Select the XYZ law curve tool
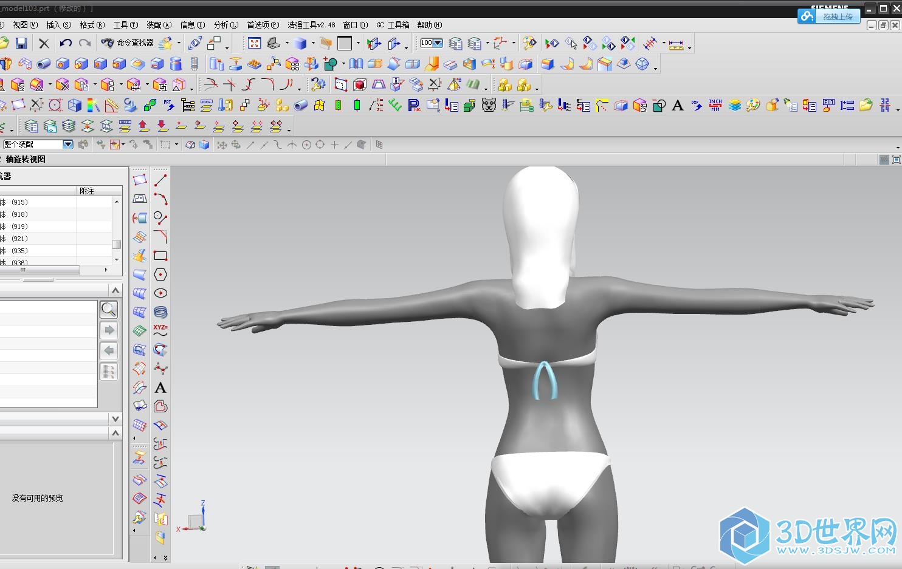 (x=160, y=331)
